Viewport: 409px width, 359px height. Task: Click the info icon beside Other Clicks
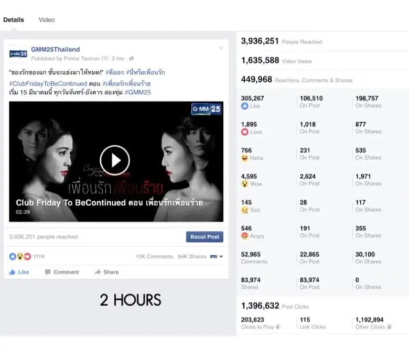pos(389,327)
